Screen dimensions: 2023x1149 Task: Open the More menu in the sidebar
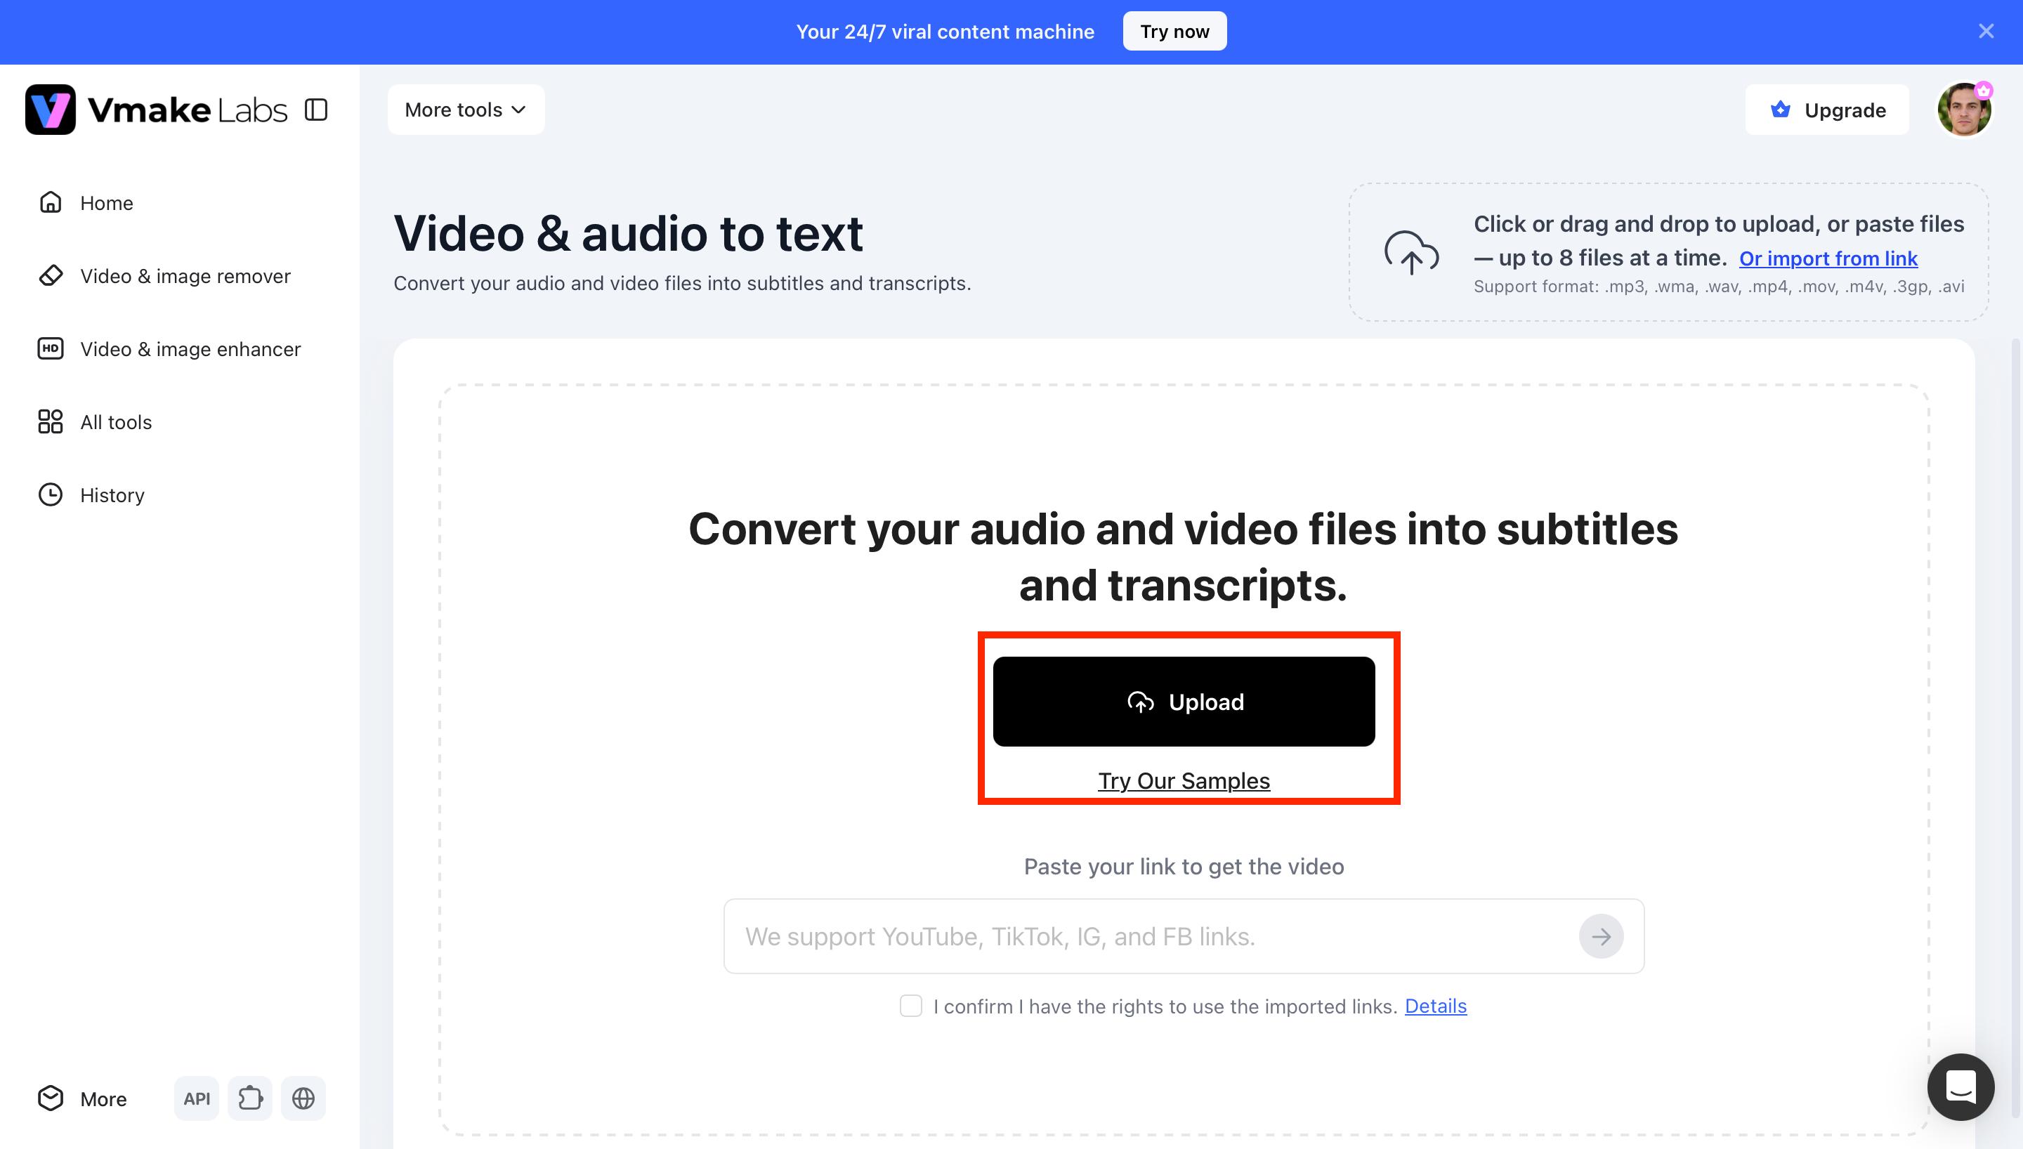click(82, 1098)
